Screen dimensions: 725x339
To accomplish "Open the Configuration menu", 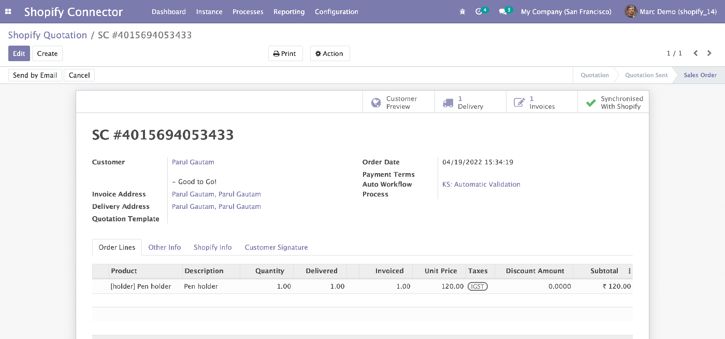I will (337, 11).
